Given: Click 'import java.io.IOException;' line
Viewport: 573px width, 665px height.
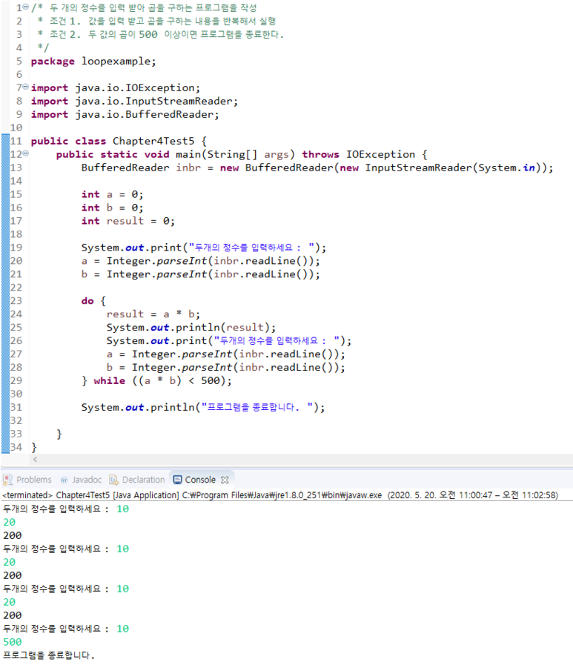Looking at the screenshot, I should click(116, 87).
